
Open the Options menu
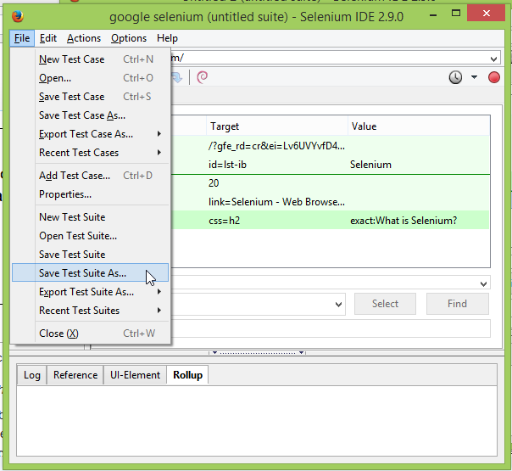[x=129, y=38]
